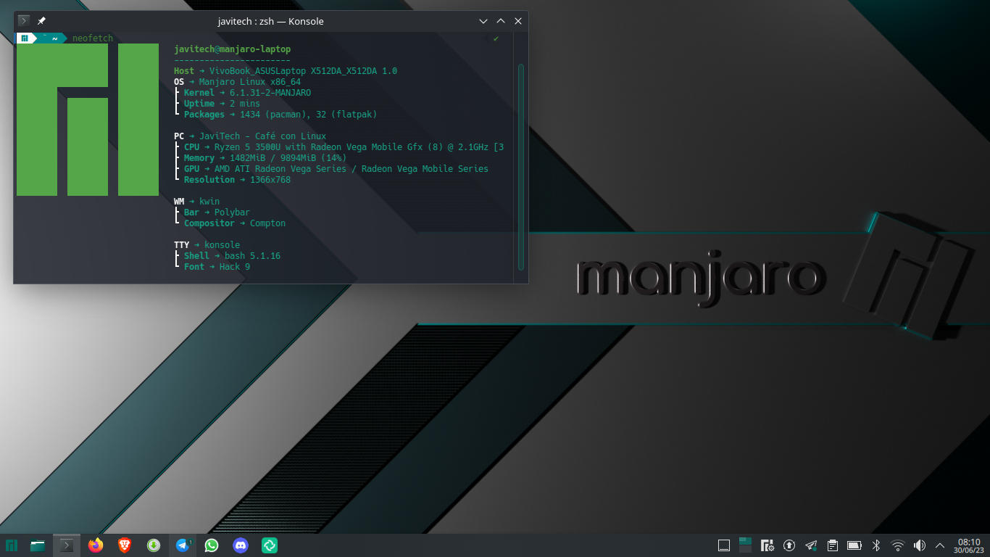Screen dimensions: 990x557
Task: Click the show desktop square icon
Action: [x=723, y=545]
